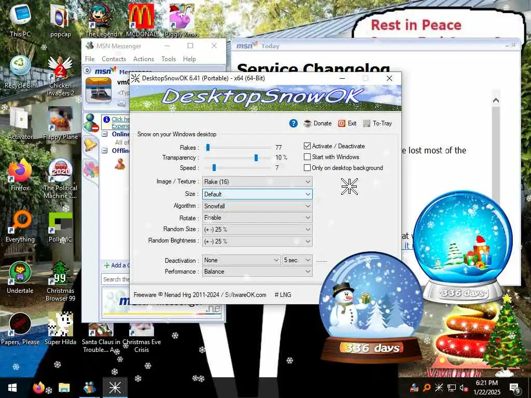Select the MSN alerts bell tab icon
531x398 pixels.
90,145
